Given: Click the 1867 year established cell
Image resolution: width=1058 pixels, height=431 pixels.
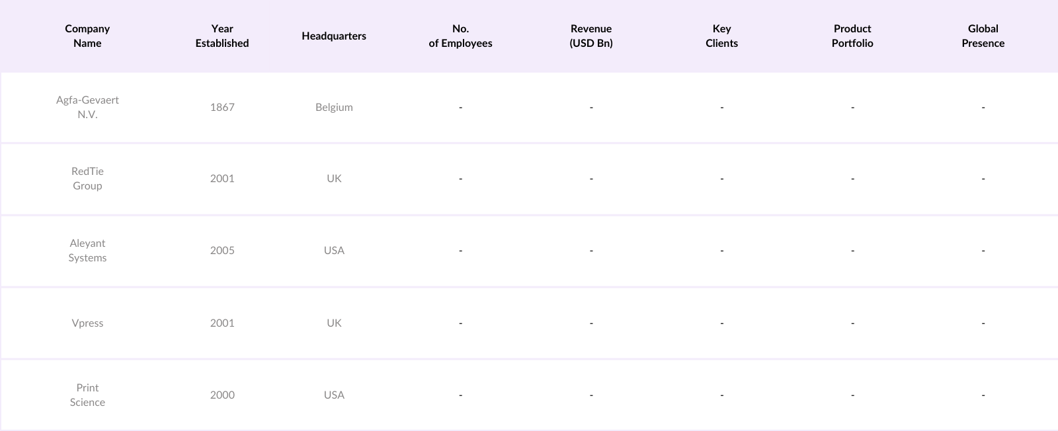Looking at the screenshot, I should (222, 107).
